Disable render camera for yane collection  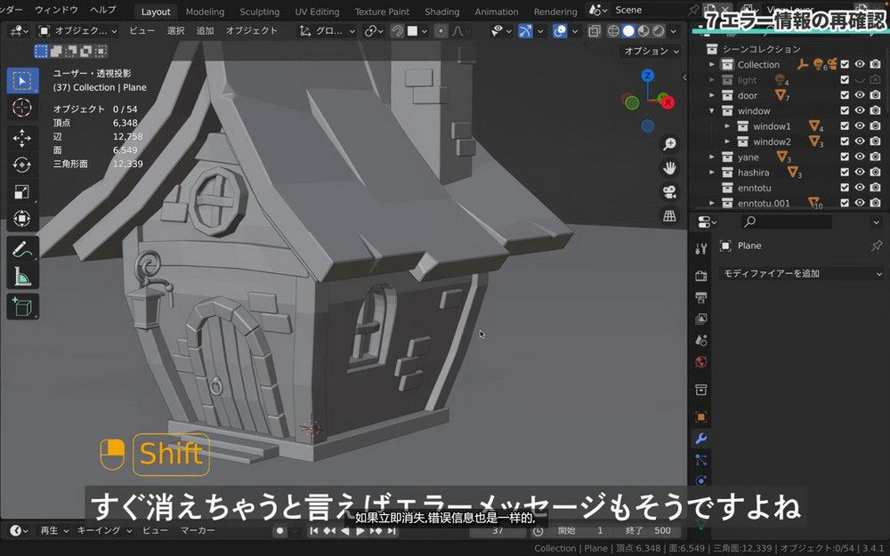[875, 157]
